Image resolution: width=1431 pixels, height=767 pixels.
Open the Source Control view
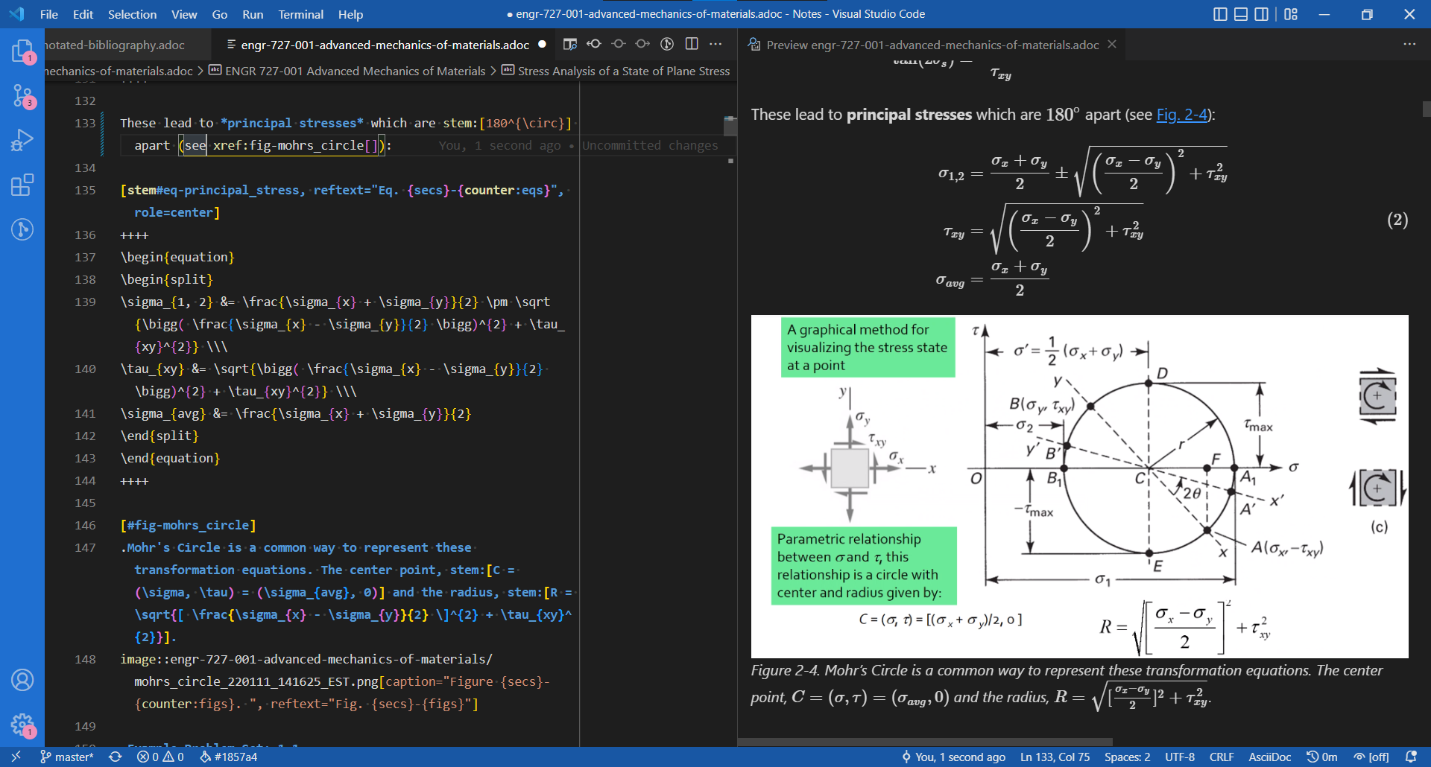tap(22, 95)
